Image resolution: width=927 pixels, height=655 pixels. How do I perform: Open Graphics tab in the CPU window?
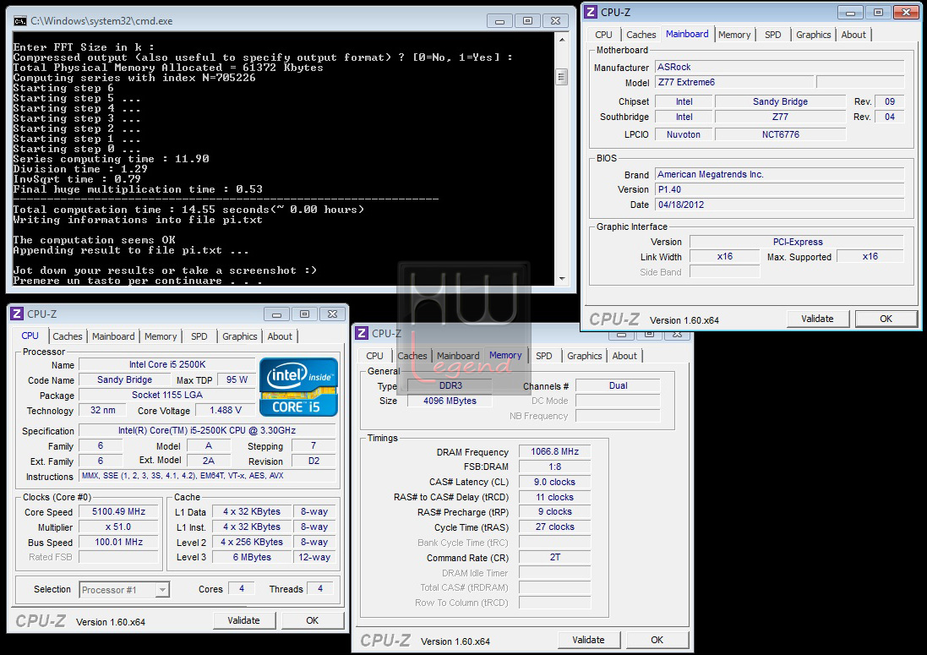pos(239,336)
